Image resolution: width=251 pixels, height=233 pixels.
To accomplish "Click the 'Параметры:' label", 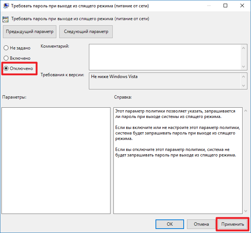I will [x=14, y=97].
